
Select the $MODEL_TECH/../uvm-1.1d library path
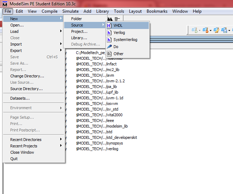click(x=99, y=98)
